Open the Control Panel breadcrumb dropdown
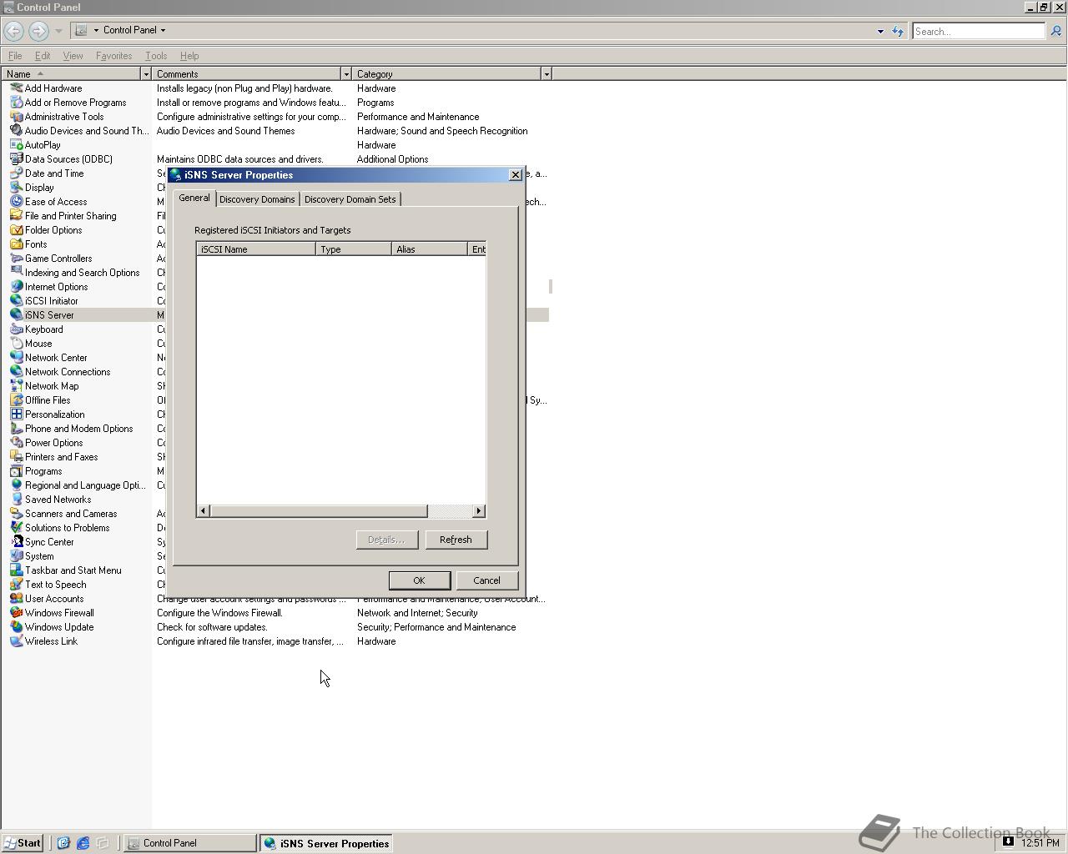The width and height of the screenshot is (1068, 854). pyautogui.click(x=163, y=30)
